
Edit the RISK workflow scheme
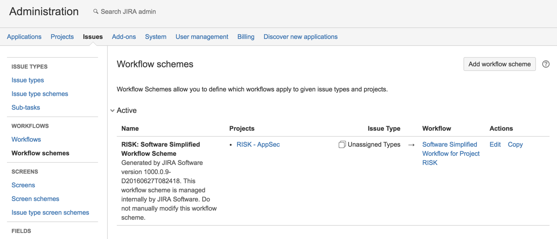coord(495,144)
